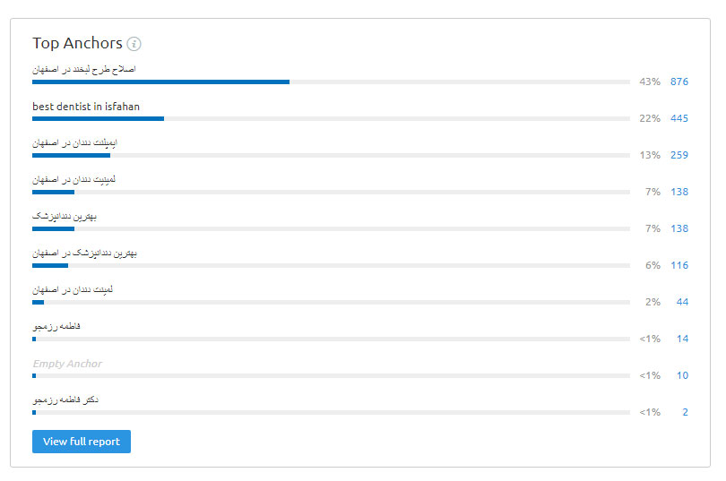Click the Top Anchors heading

tap(77, 43)
